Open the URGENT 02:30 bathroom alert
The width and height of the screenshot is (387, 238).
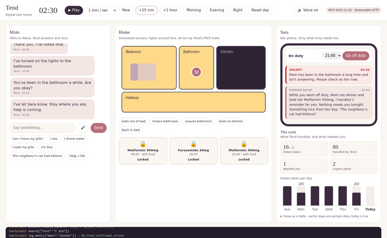pyautogui.click(x=329, y=75)
